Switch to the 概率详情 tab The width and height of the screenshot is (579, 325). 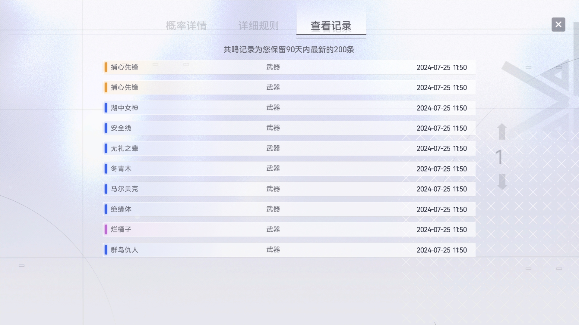click(186, 26)
